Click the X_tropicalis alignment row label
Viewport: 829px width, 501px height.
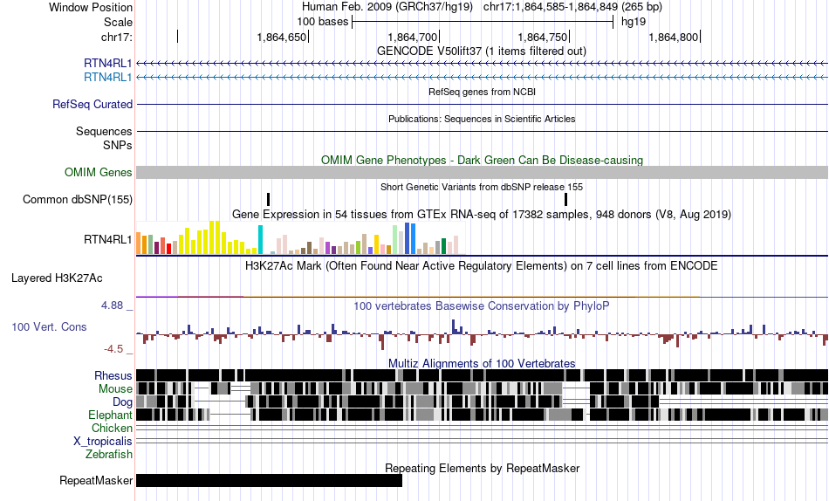tap(103, 442)
